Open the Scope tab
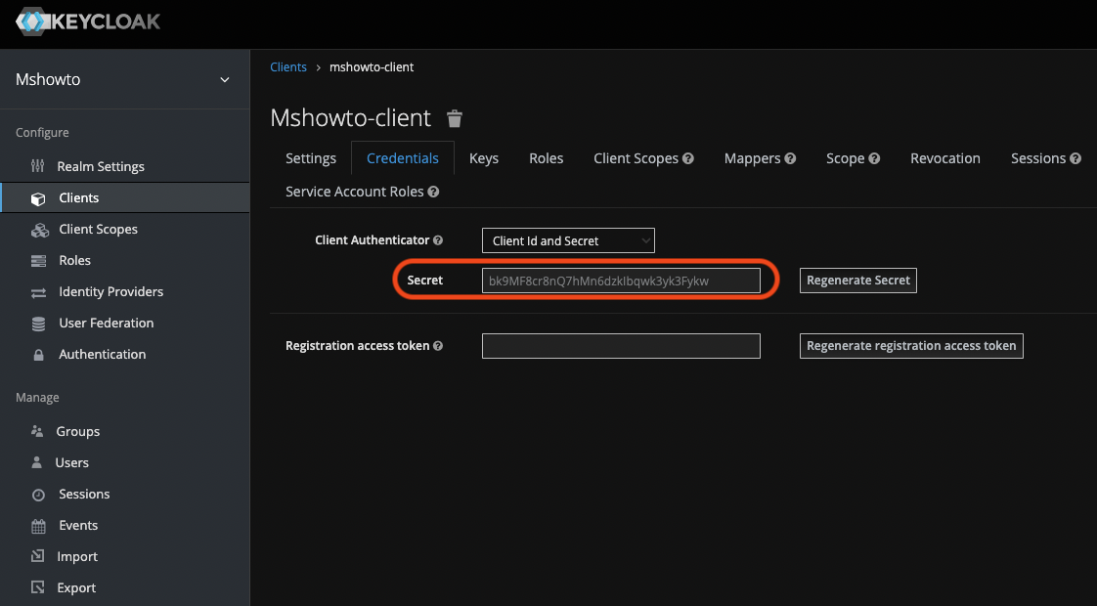Viewport: 1097px width, 606px height. tap(845, 158)
